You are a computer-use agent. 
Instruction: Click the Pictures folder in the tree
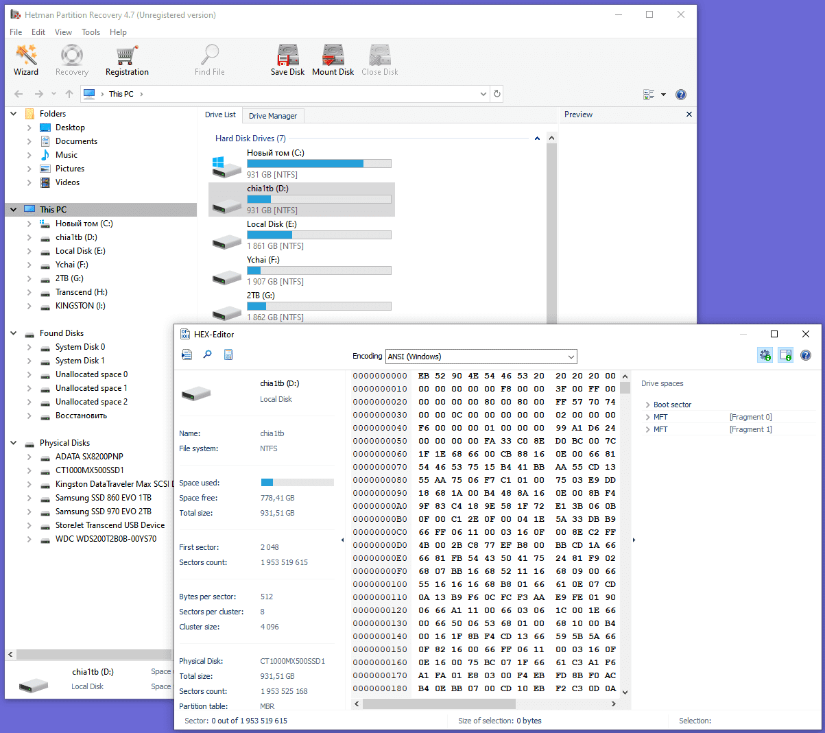coord(70,169)
